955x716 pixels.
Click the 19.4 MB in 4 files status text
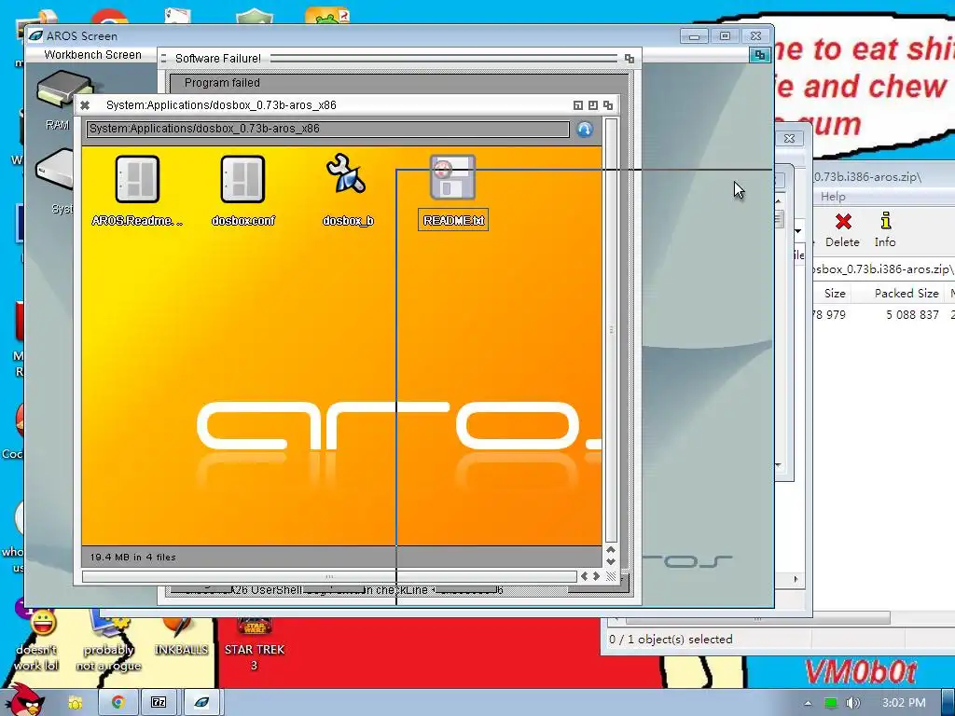click(132, 558)
